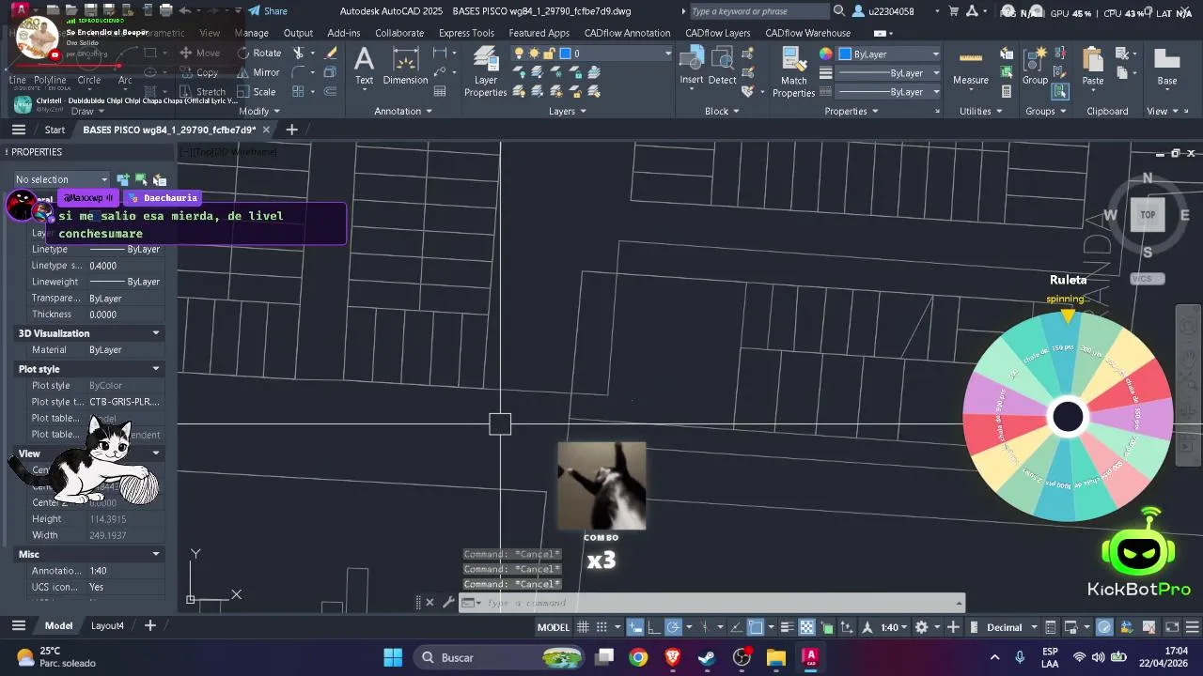Toggle MODEL space button on status bar
Image resolution: width=1203 pixels, height=676 pixels.
point(553,627)
